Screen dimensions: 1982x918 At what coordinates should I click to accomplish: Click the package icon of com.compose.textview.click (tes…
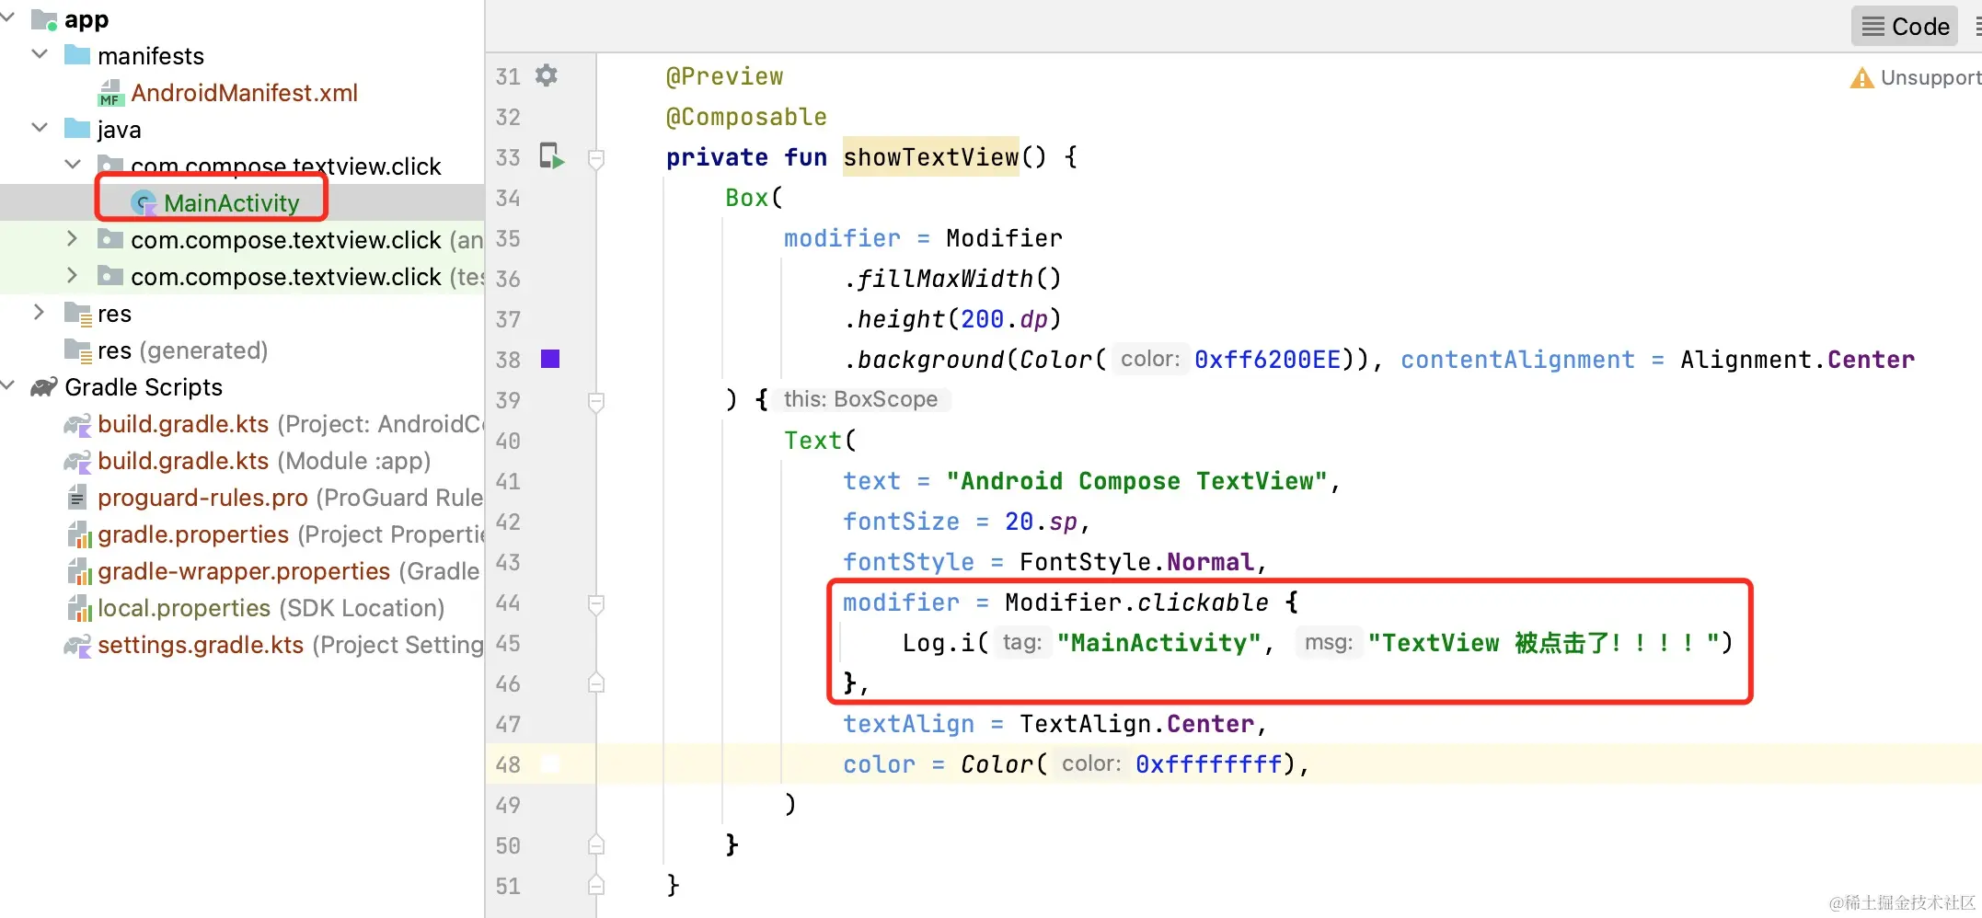coord(110,276)
